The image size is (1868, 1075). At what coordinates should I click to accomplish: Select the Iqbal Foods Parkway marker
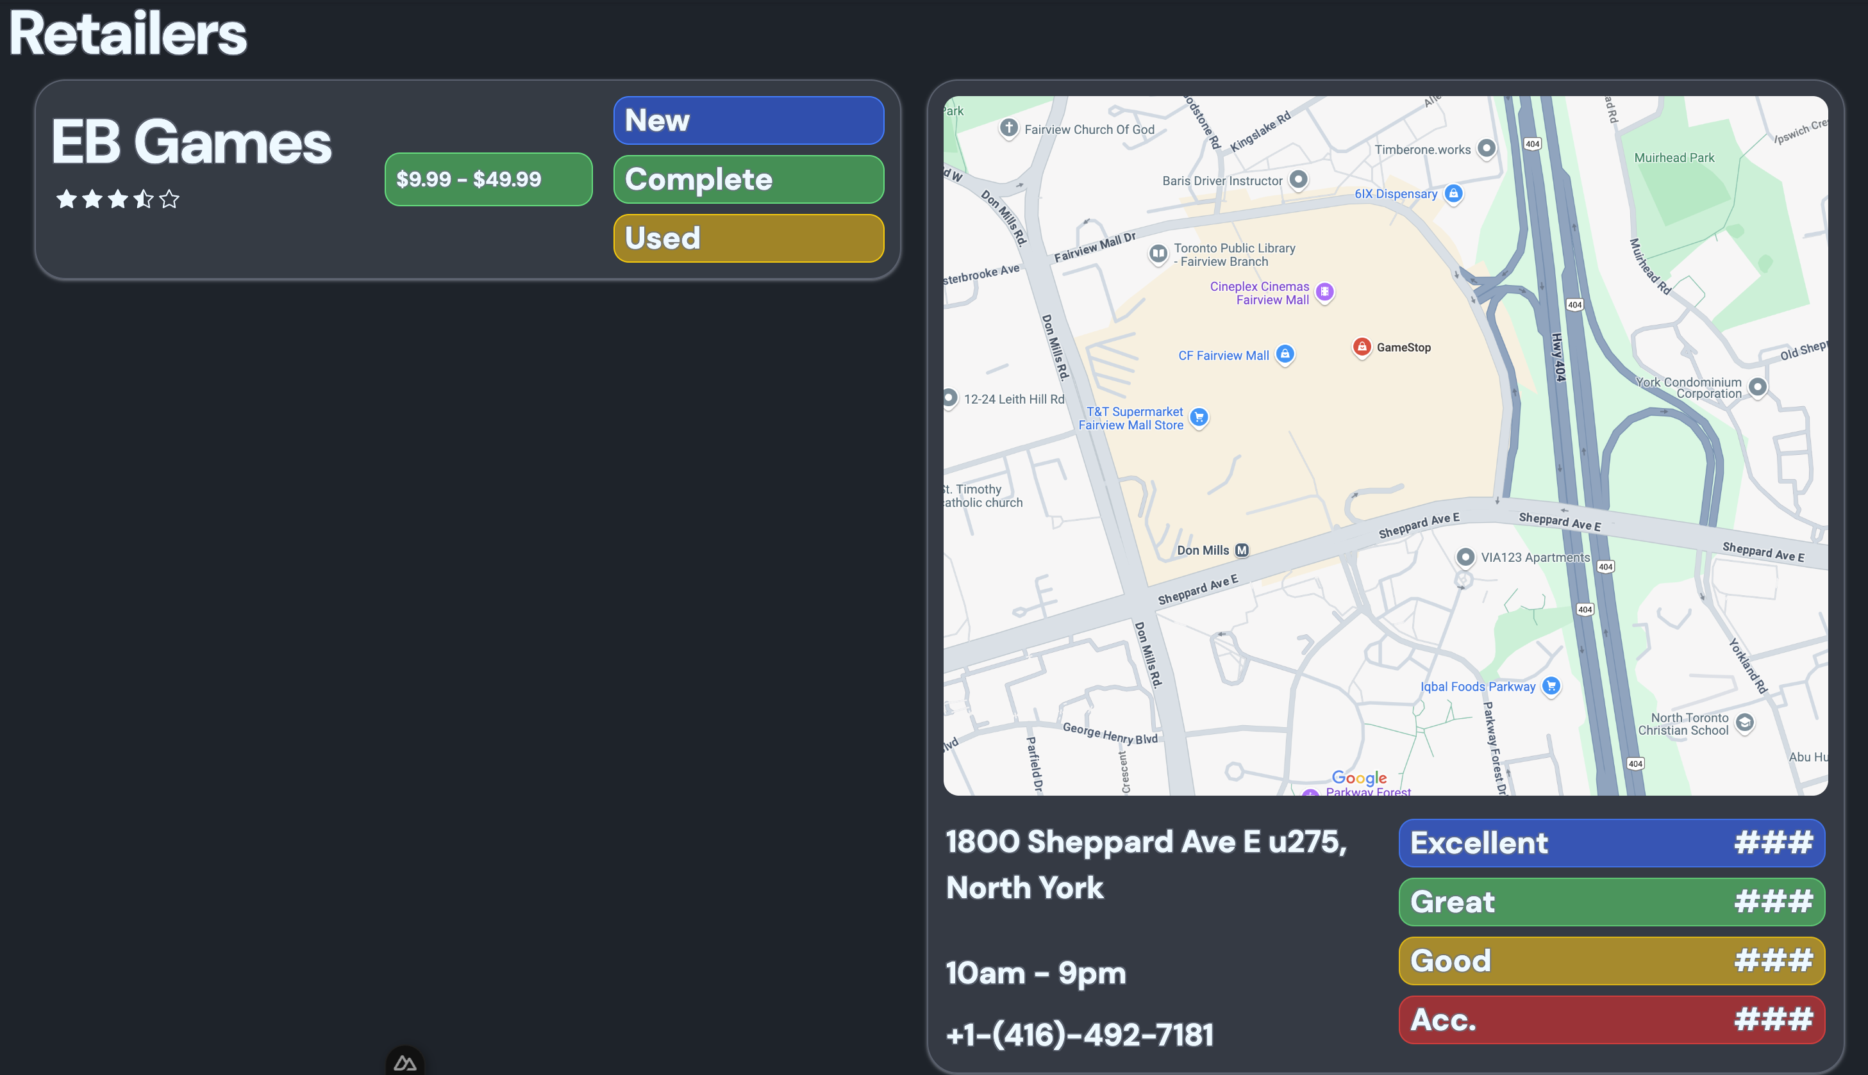pos(1551,687)
